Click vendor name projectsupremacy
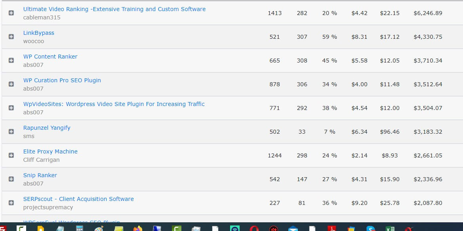This screenshot has width=463, height=231. [48, 207]
